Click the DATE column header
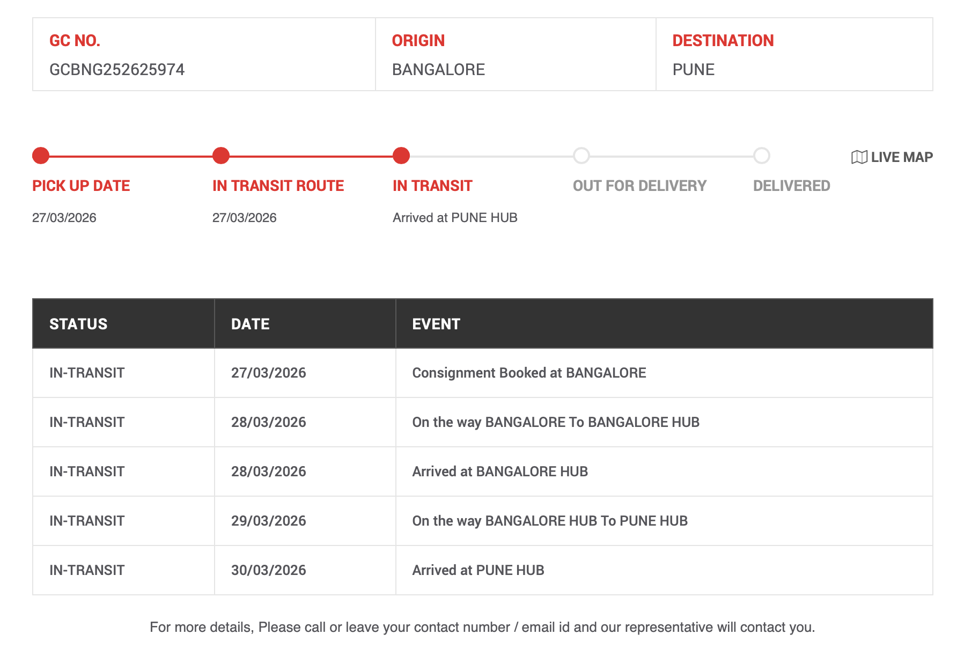Viewport: 957px width, 649px height. coord(250,324)
